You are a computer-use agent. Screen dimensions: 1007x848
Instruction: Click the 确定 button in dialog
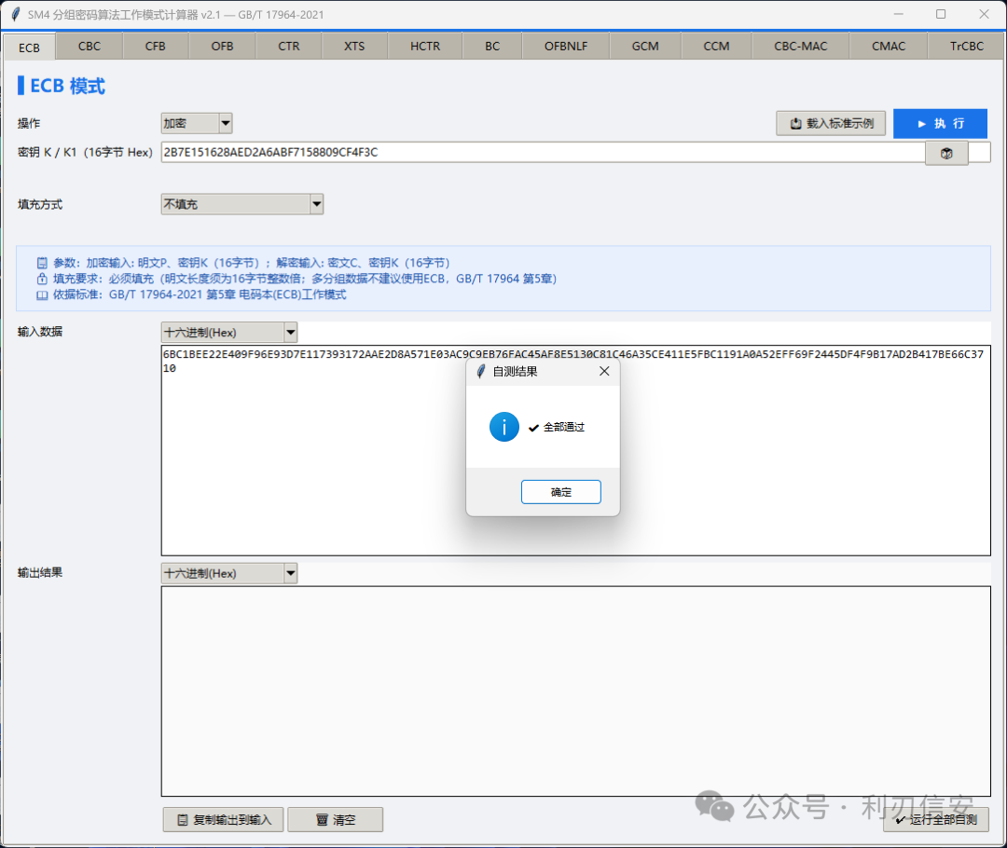pyautogui.click(x=560, y=492)
